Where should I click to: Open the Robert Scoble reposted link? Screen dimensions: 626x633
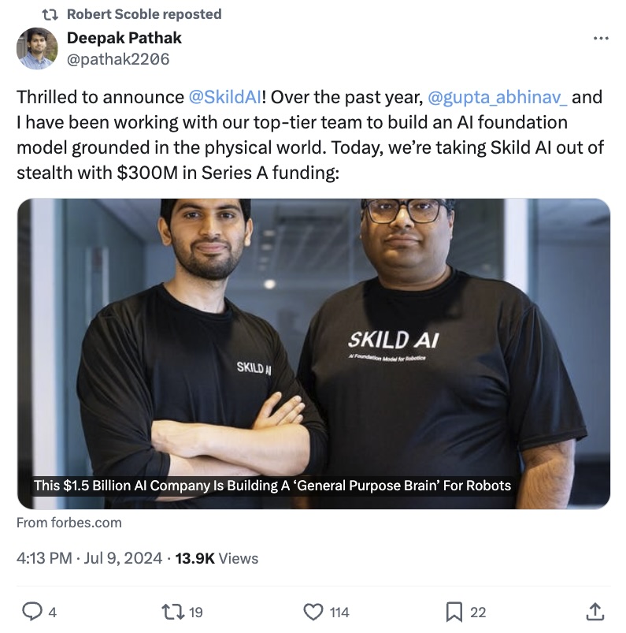coord(144,14)
